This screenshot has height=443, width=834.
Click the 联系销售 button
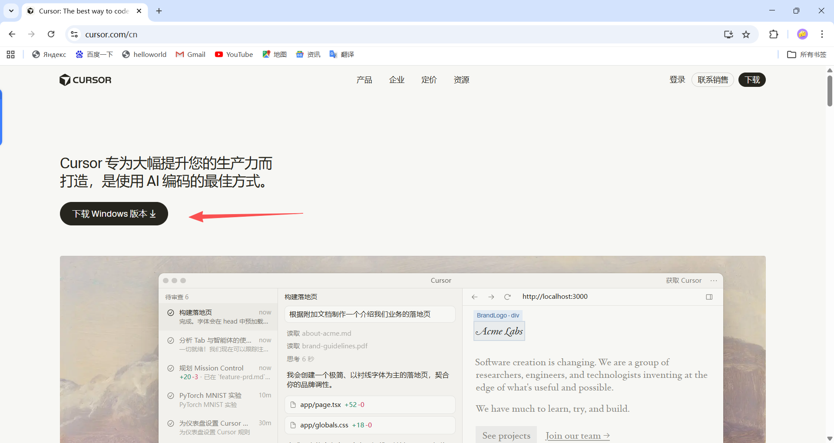(x=713, y=80)
